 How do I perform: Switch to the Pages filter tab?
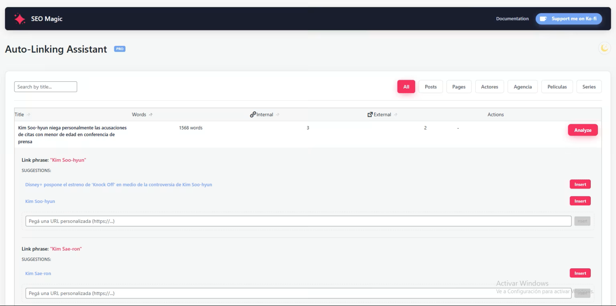click(459, 86)
